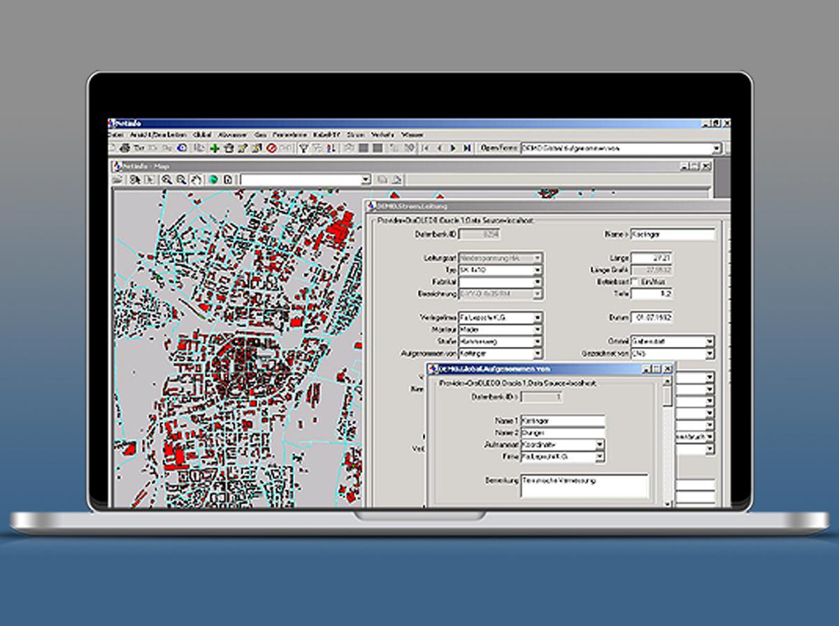Click the red cancel circle icon
839x626 pixels.
pos(271,148)
